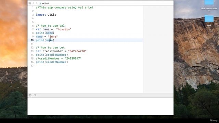Click print(name) on line 8
This screenshot has height=123, width=219.
coord(45,33)
